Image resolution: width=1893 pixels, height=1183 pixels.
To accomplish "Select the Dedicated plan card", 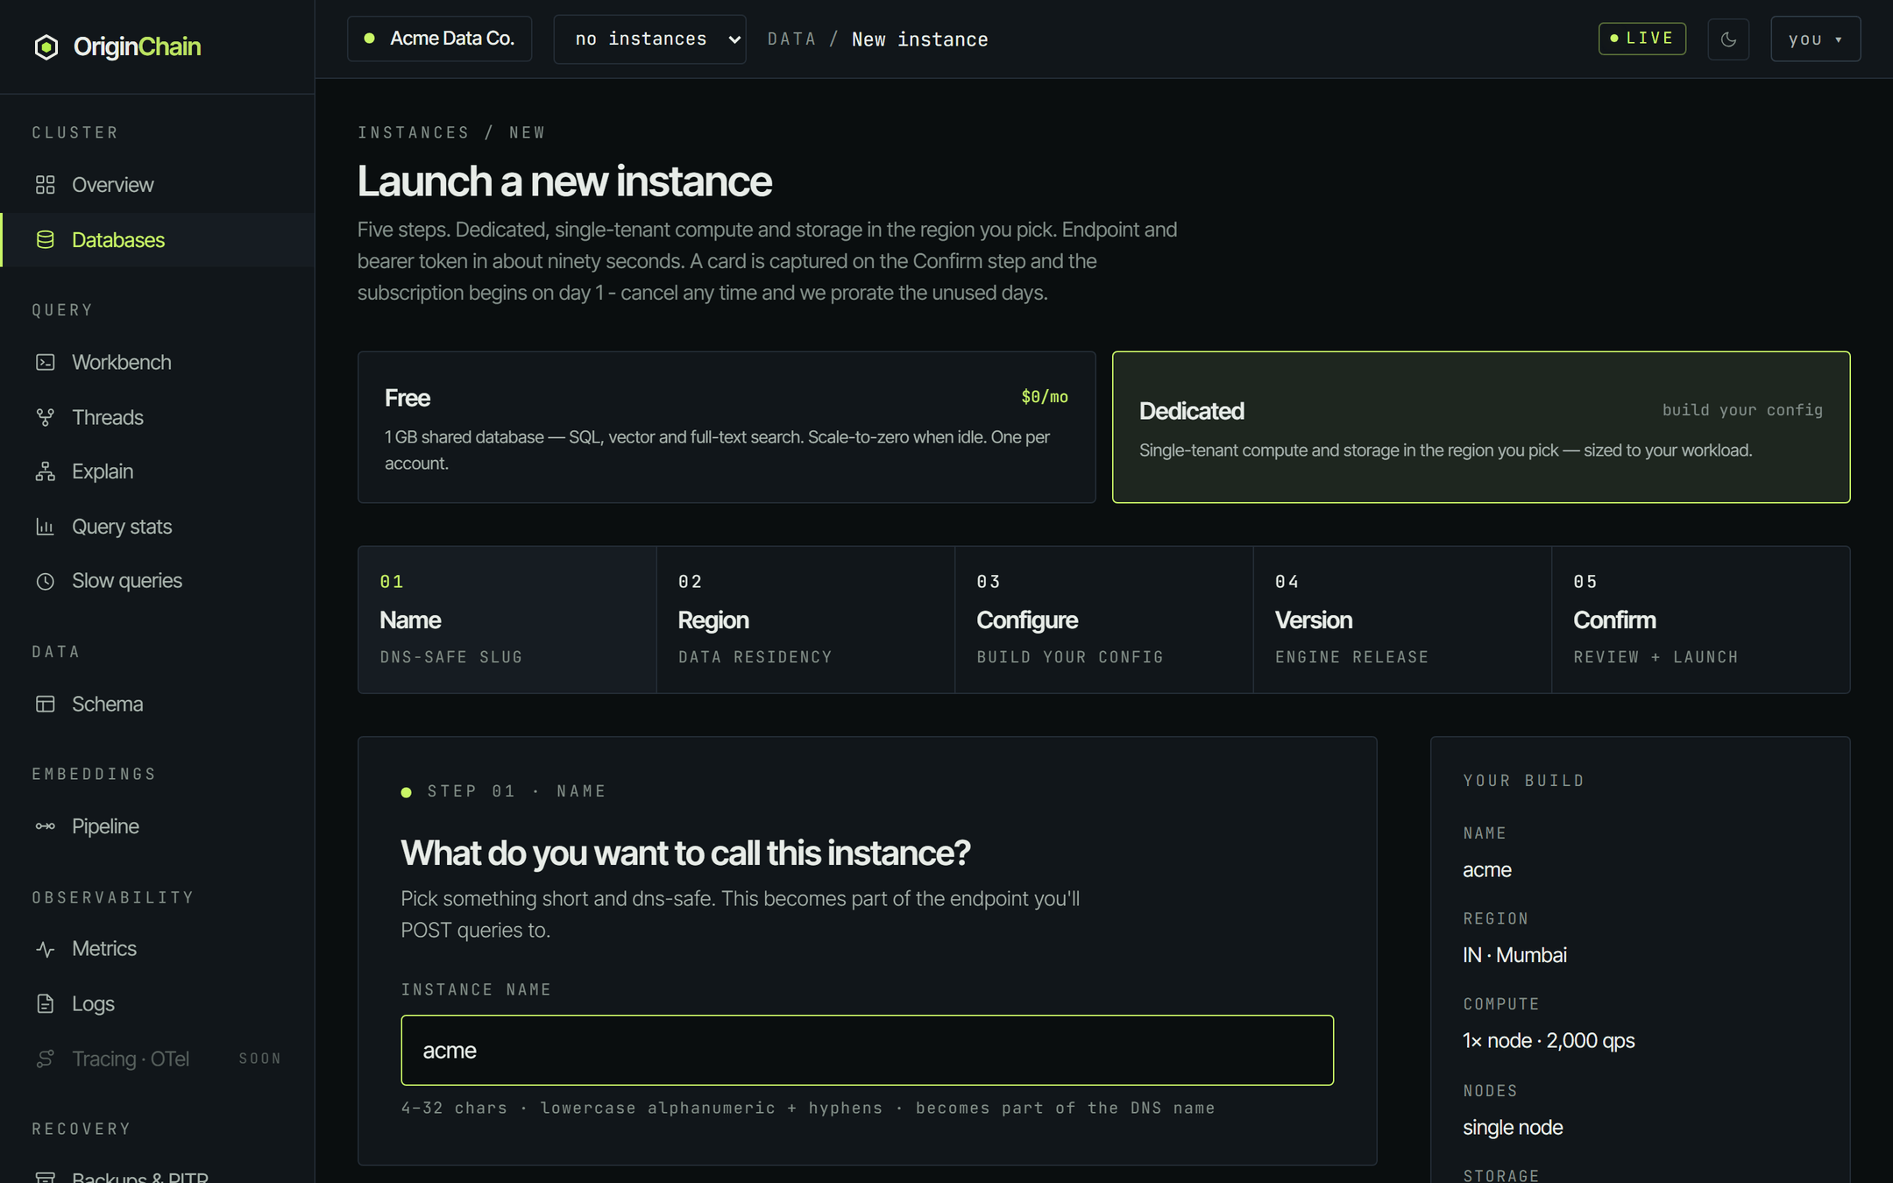I will 1481,428.
